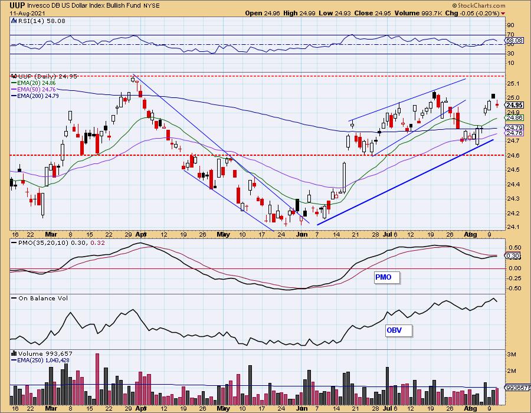The image size is (531, 413).
Task: Click the May label on bottom axis
Action: [x=223, y=409]
